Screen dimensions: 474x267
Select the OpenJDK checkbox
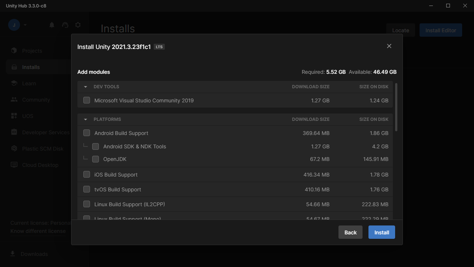click(96, 159)
